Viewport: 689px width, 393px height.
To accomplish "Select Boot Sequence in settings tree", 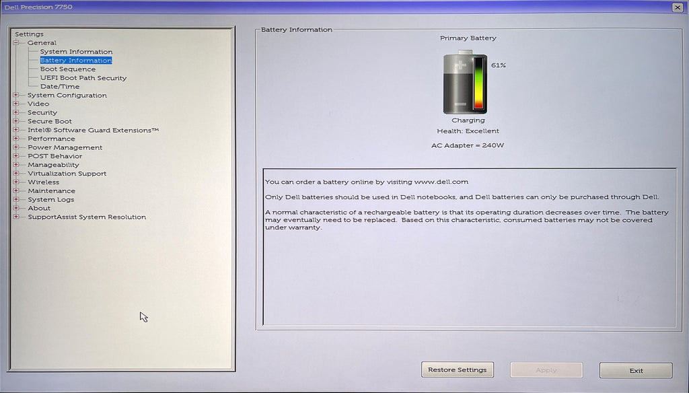I will tap(68, 69).
